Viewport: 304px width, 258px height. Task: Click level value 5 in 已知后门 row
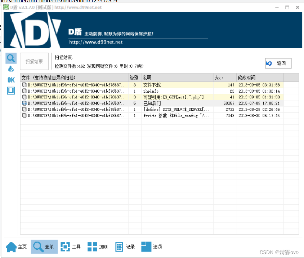[x=135, y=103]
